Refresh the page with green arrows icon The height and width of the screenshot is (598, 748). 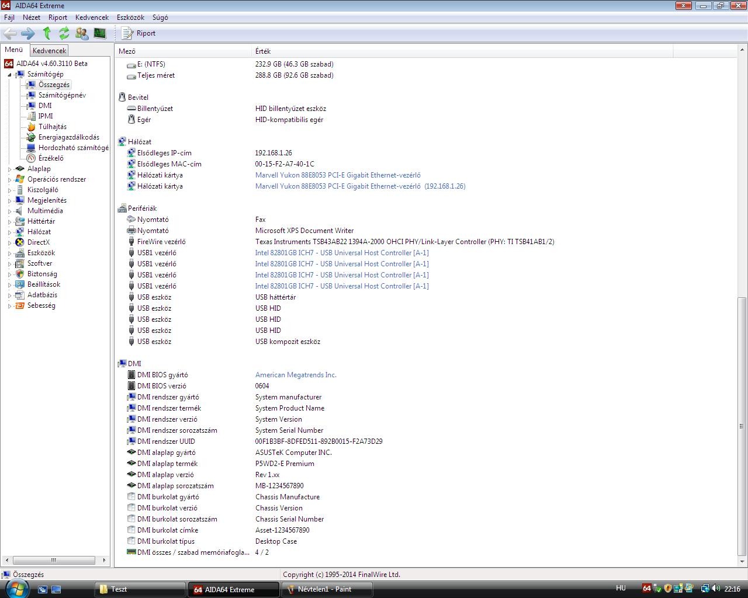64,33
